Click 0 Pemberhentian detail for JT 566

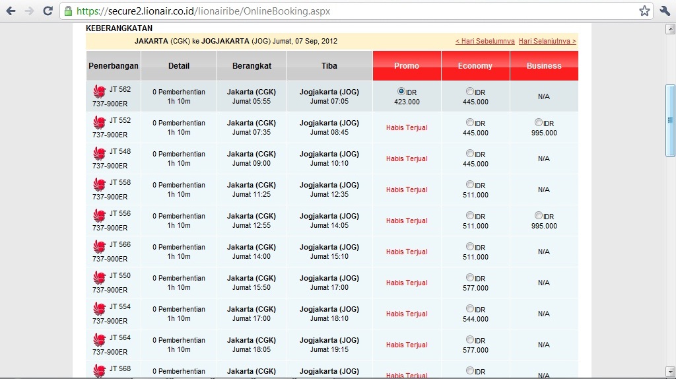179,247
